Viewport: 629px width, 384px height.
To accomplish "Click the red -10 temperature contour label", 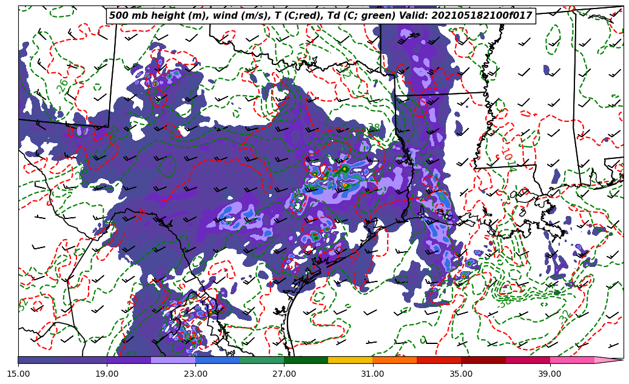I will [x=507, y=157].
